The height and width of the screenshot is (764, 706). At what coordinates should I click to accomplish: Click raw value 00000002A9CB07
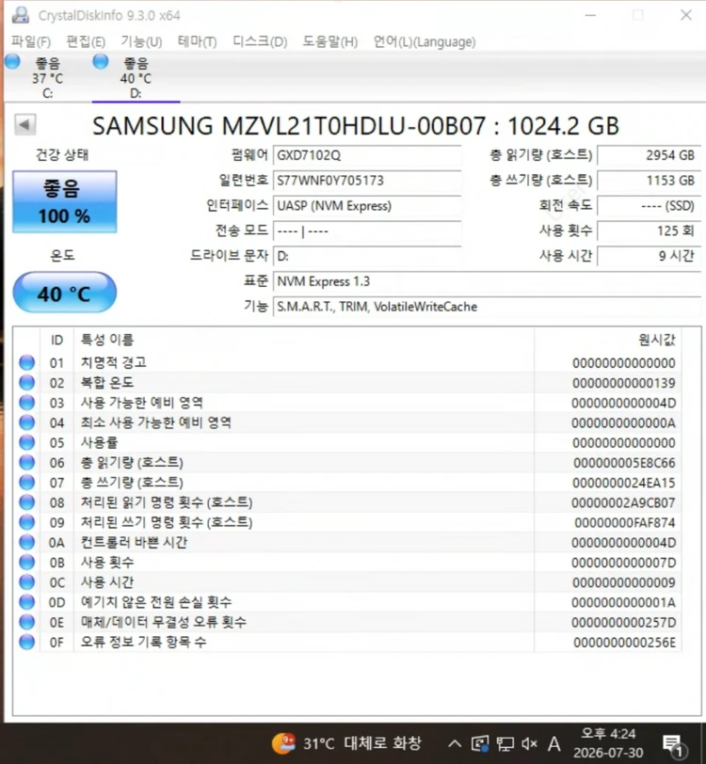pos(623,502)
